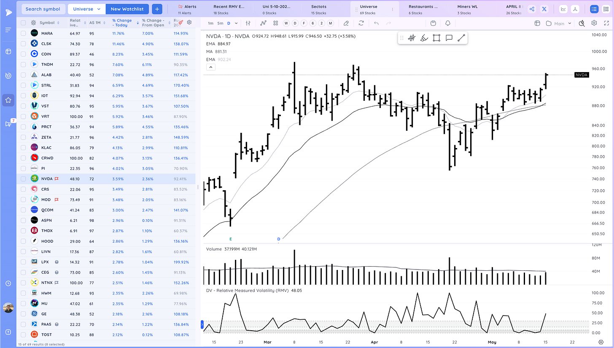
Task: Tick the checkbox for NVDA row
Action: (x=23, y=179)
